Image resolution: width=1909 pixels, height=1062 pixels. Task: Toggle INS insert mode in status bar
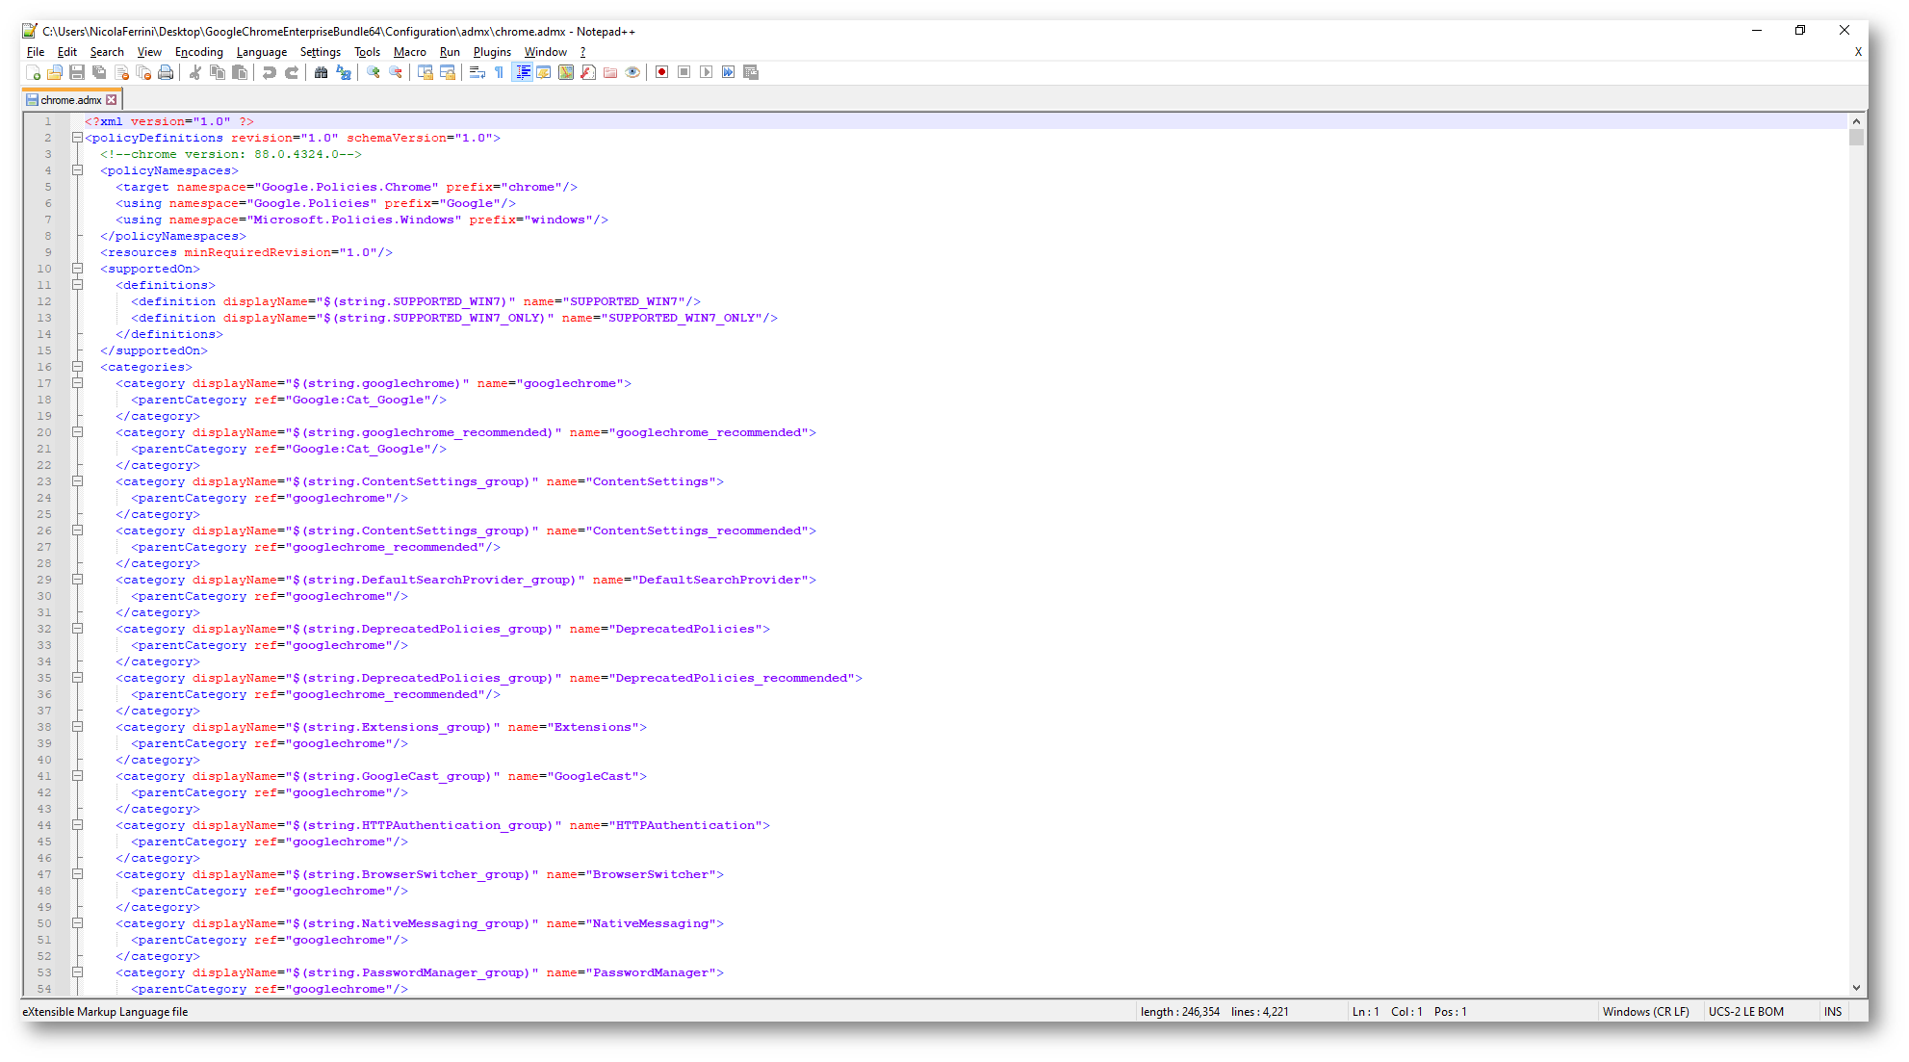[1833, 1012]
